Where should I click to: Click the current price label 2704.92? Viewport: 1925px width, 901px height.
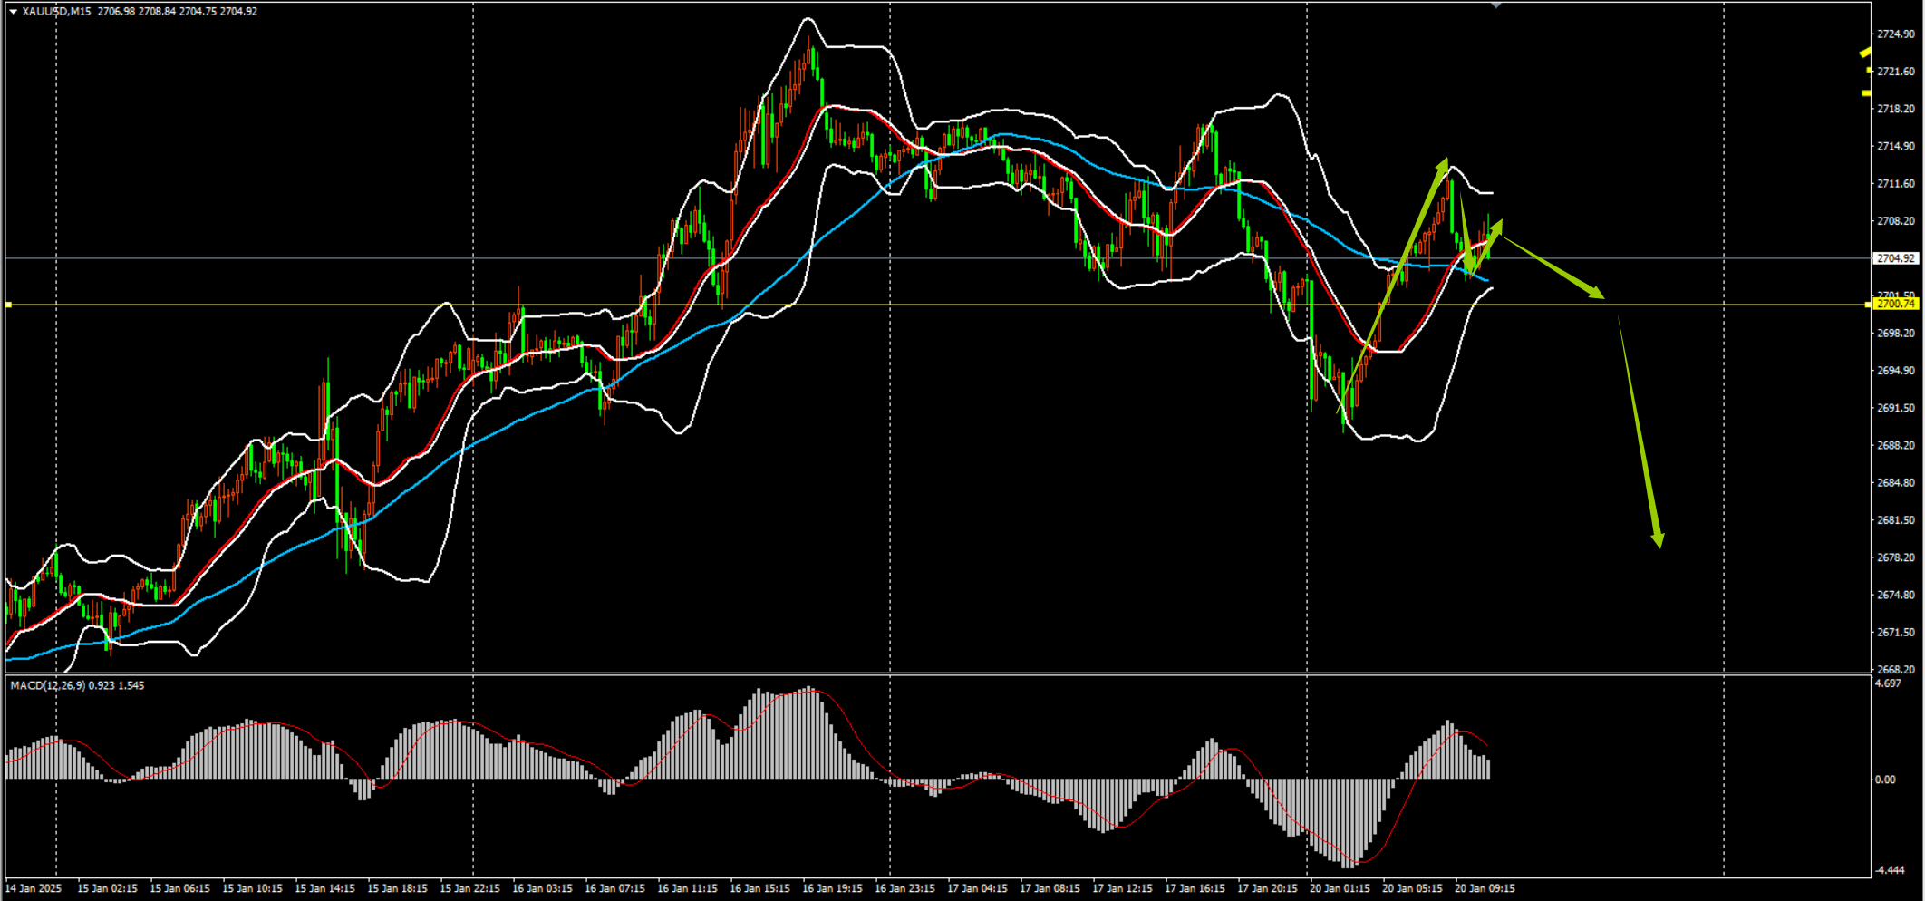1896,258
